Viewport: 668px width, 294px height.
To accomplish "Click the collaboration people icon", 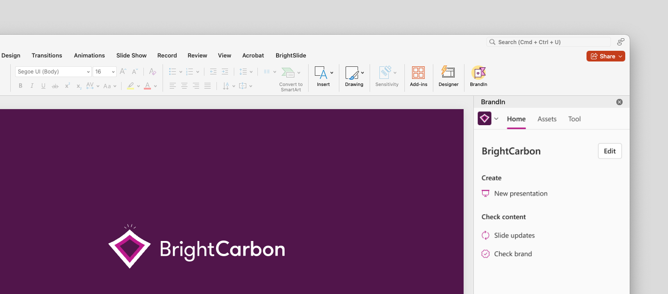I will click(621, 42).
